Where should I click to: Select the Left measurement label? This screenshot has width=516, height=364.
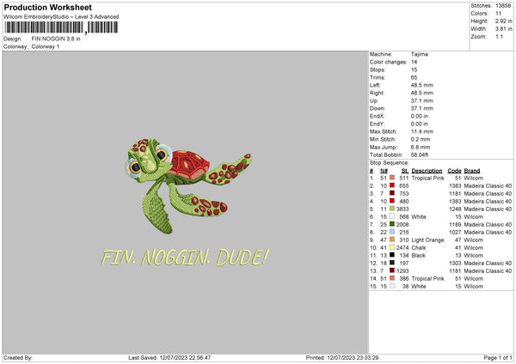tap(374, 85)
